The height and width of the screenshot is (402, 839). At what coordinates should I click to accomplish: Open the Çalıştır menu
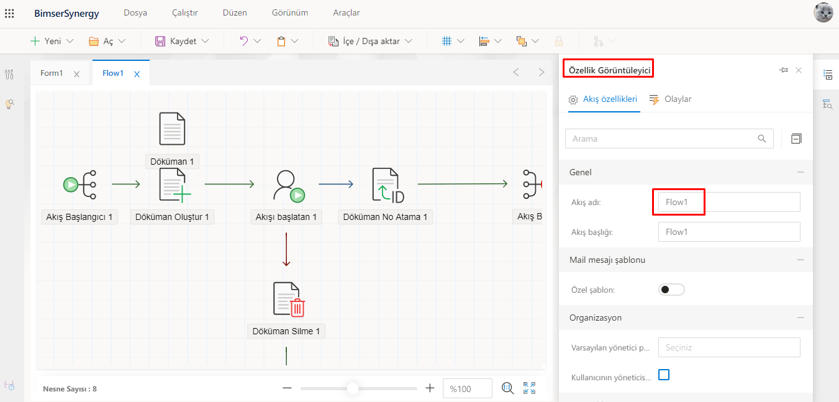pyautogui.click(x=184, y=12)
